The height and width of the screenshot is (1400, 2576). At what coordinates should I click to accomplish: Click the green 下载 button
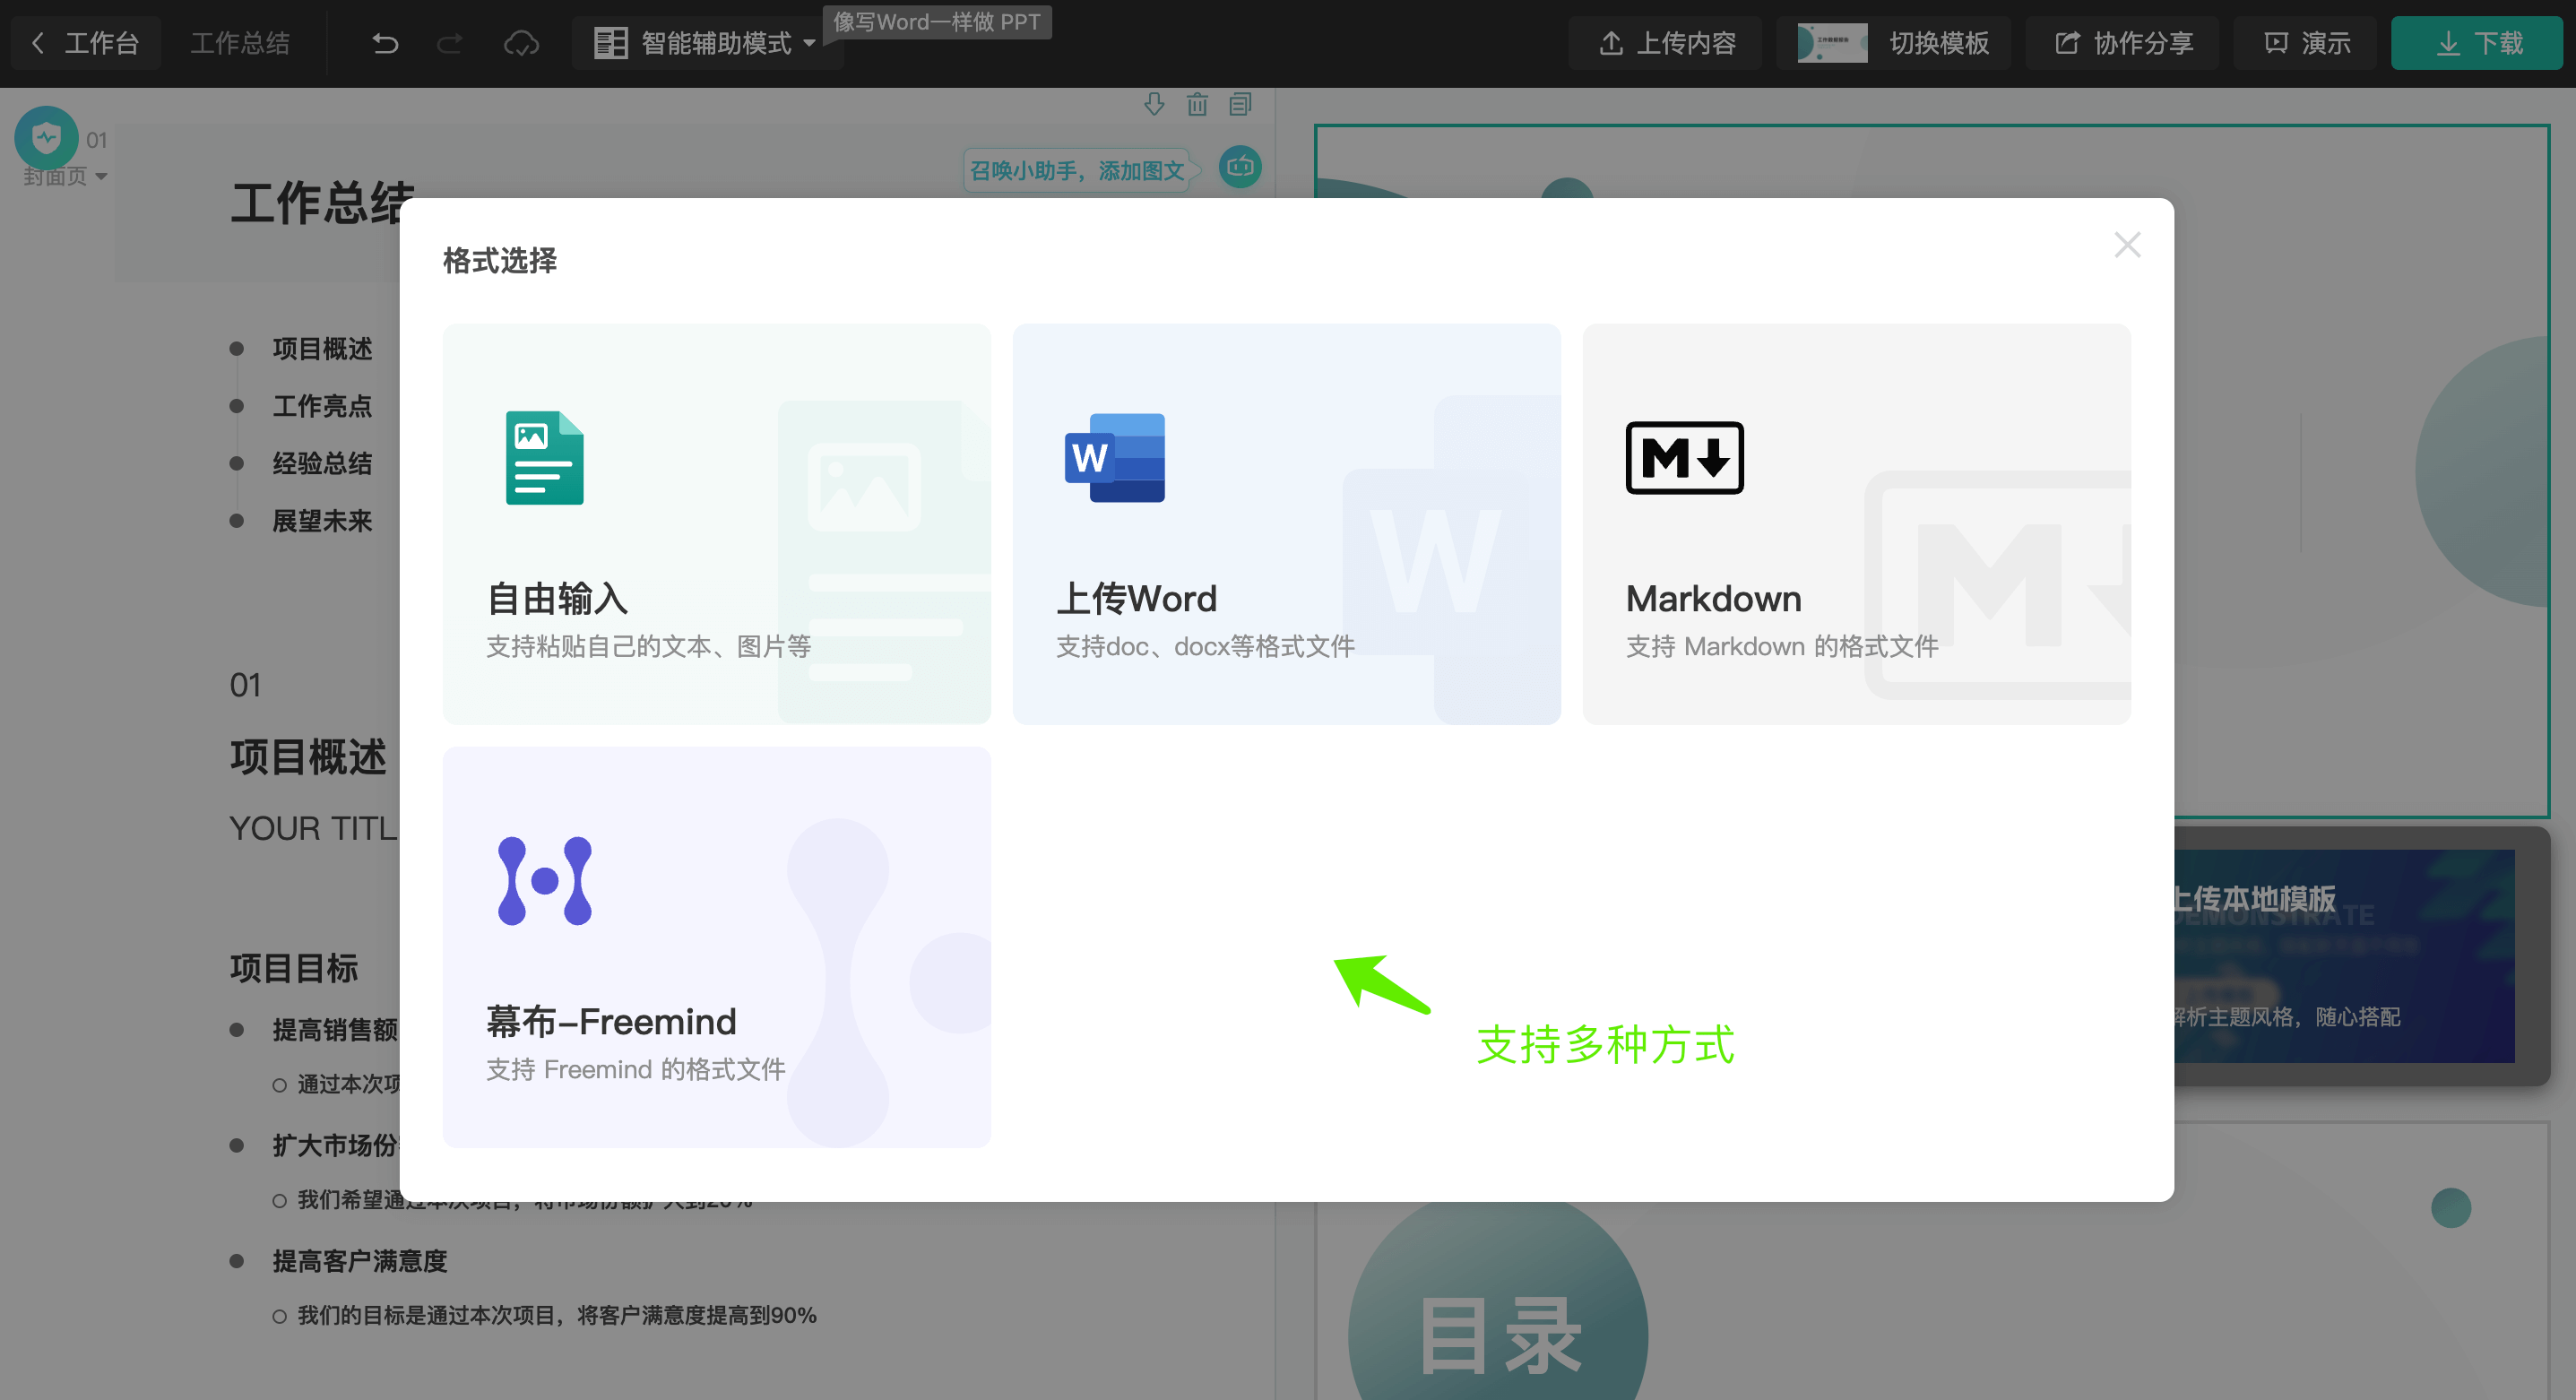click(2477, 43)
